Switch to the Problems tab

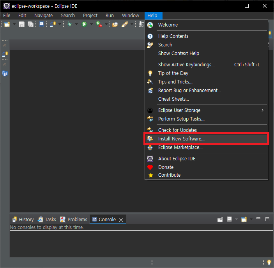pyautogui.click(x=74, y=220)
